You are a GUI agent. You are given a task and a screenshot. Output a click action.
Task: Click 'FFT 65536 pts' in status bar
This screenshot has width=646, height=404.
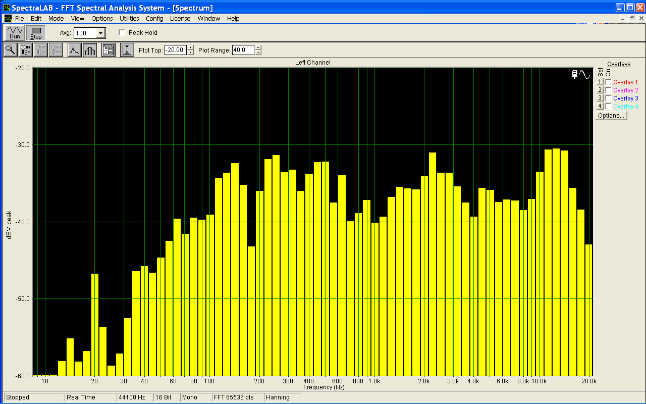point(238,397)
